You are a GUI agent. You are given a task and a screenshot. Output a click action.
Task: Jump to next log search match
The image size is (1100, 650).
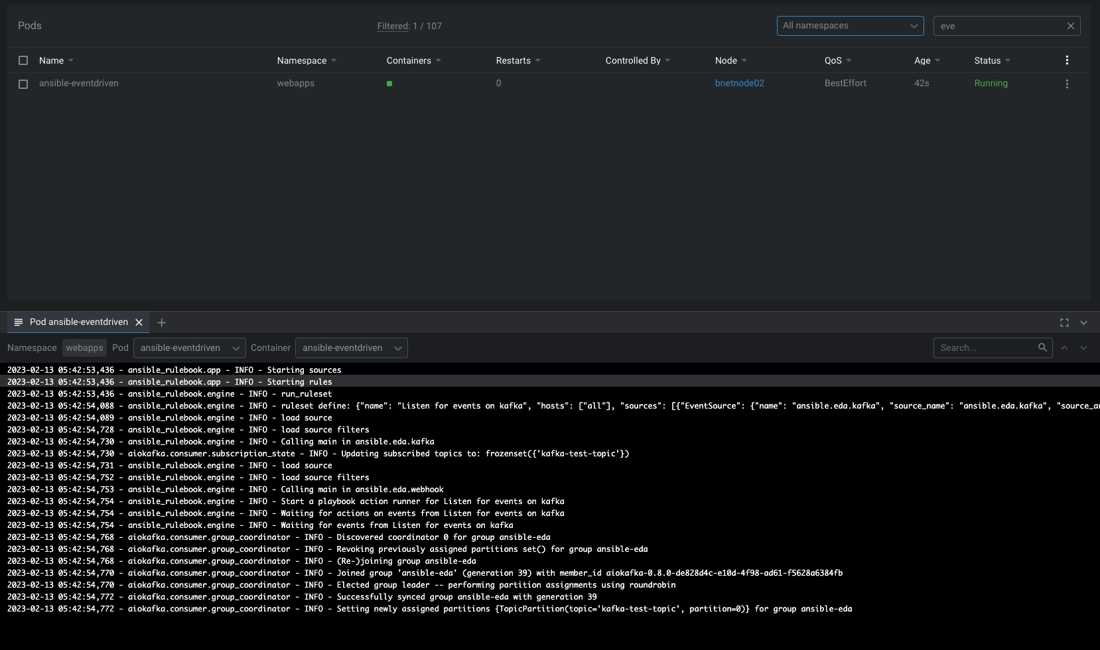click(x=1083, y=347)
